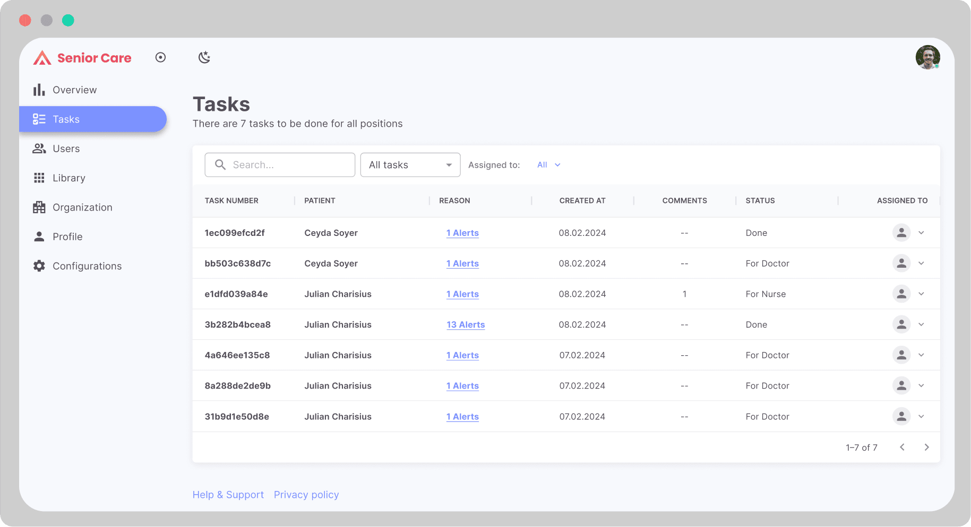Expand the Assigned to: All dropdown
Screen dimensions: 971x527
click(548, 164)
